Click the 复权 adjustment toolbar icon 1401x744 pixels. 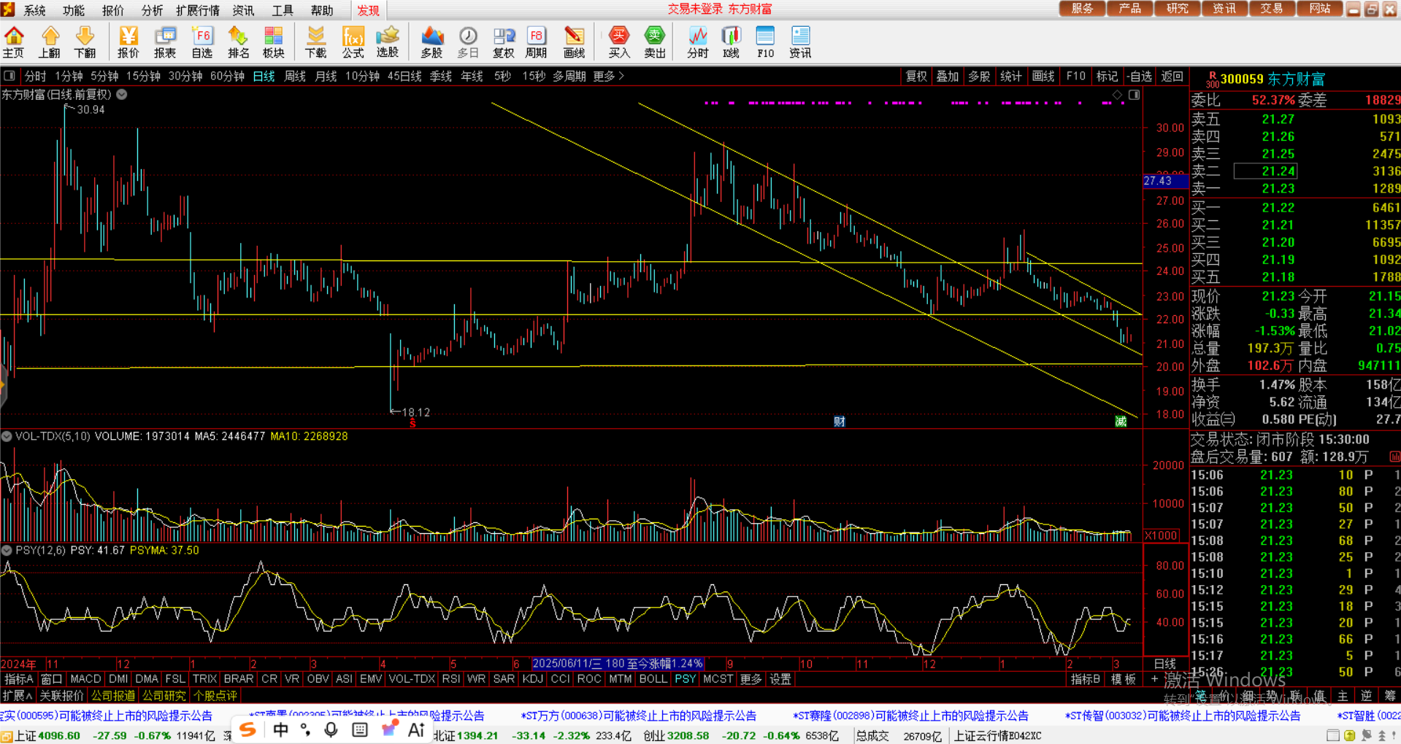pos(503,42)
